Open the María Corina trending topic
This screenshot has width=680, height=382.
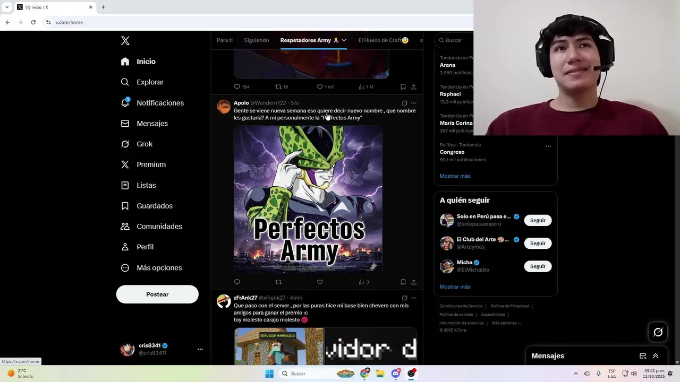456,123
